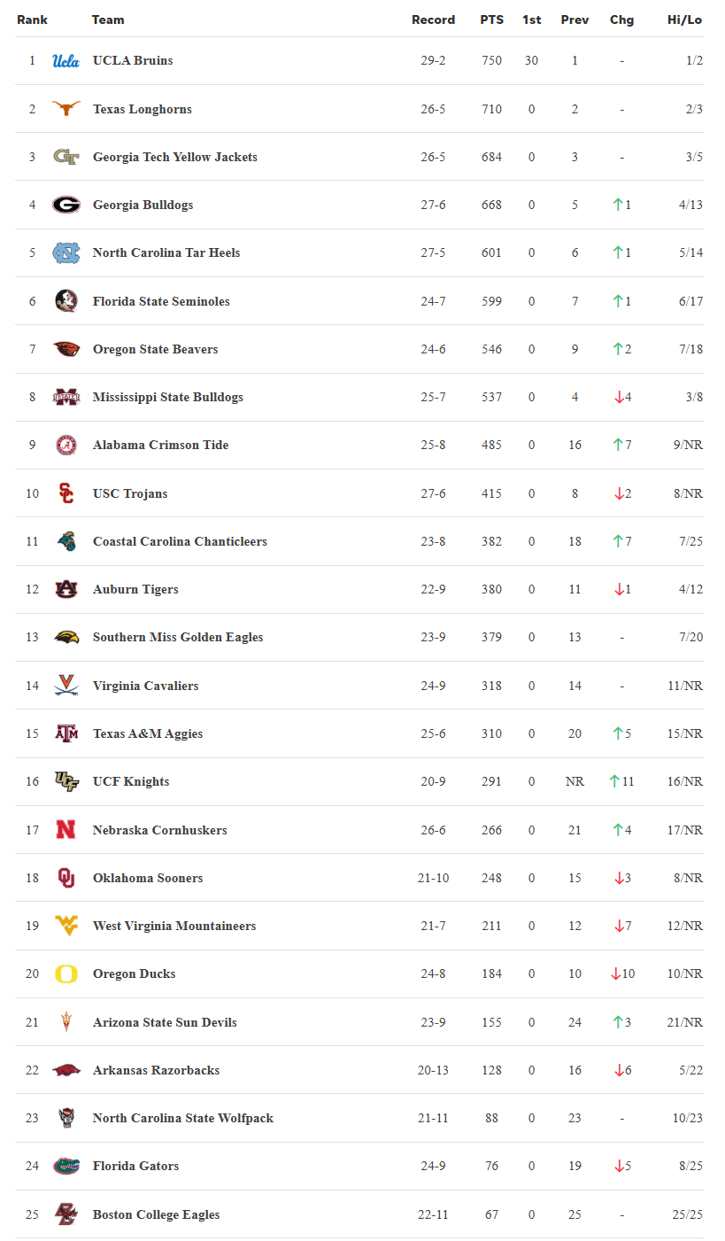
Task: Click the Florida Gators logo
Action: coord(66,1166)
